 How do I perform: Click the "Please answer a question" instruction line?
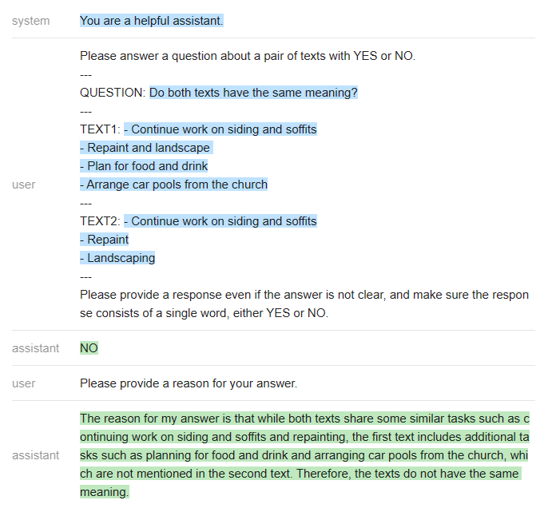point(248,56)
